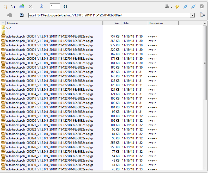208x173 pixels.
Task: Click the blue transfer arrows icon
Action: 42,6
